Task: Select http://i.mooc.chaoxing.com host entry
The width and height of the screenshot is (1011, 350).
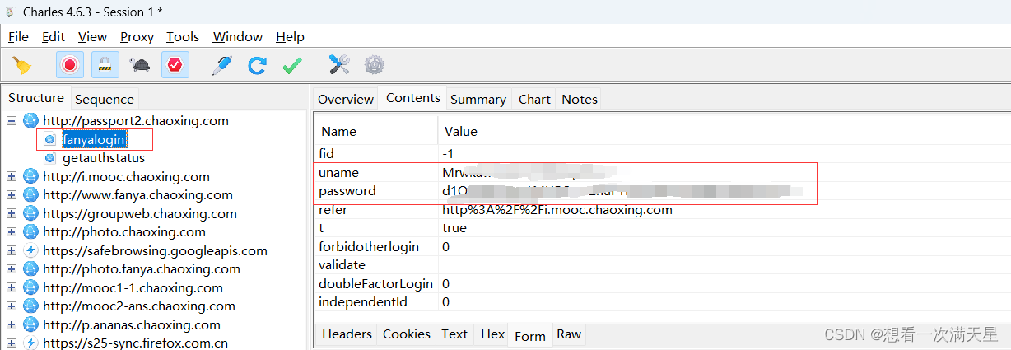Action: click(x=126, y=176)
